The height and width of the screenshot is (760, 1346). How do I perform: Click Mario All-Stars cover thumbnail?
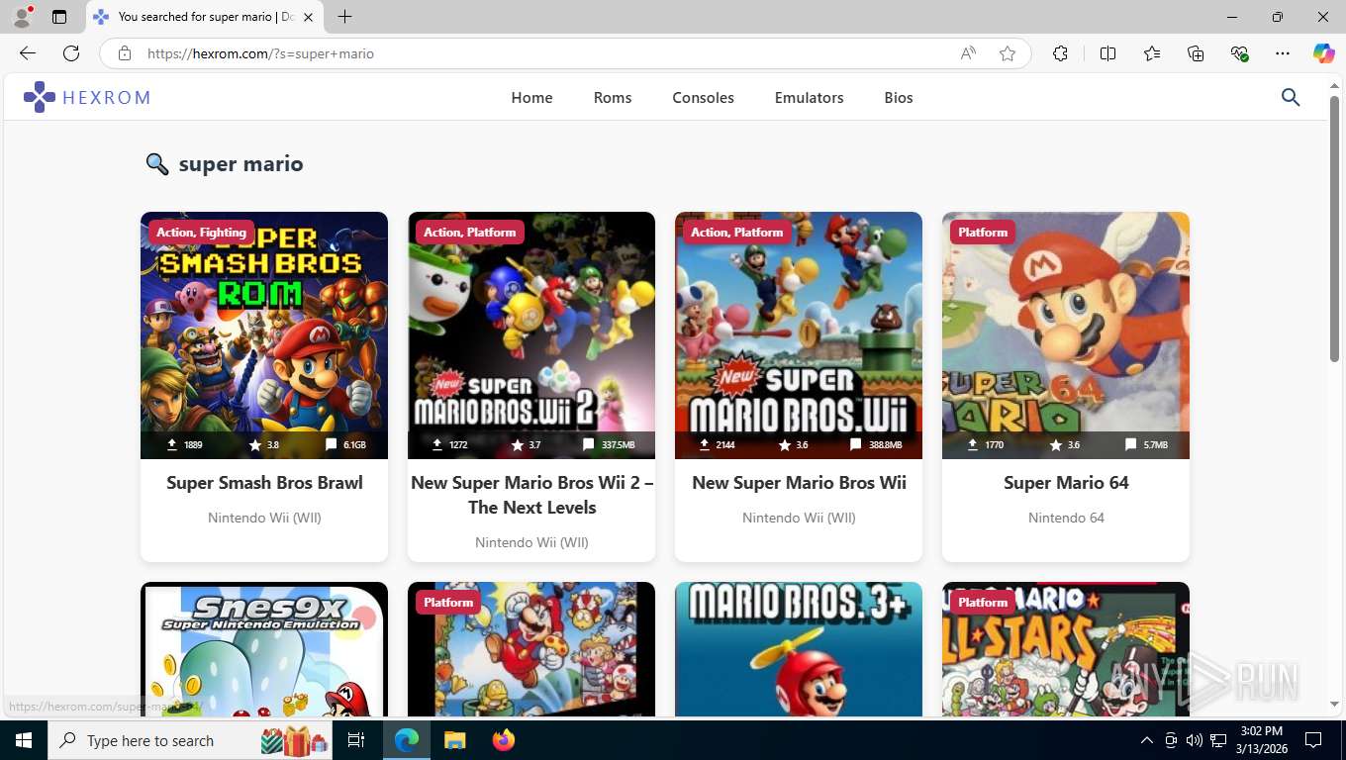pos(1066,649)
